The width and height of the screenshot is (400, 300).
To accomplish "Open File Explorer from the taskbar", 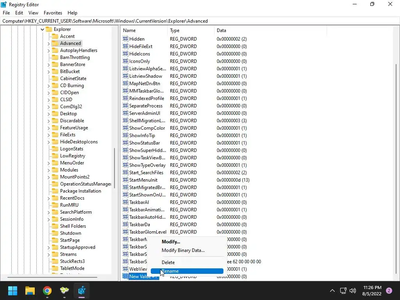I will (30, 291).
